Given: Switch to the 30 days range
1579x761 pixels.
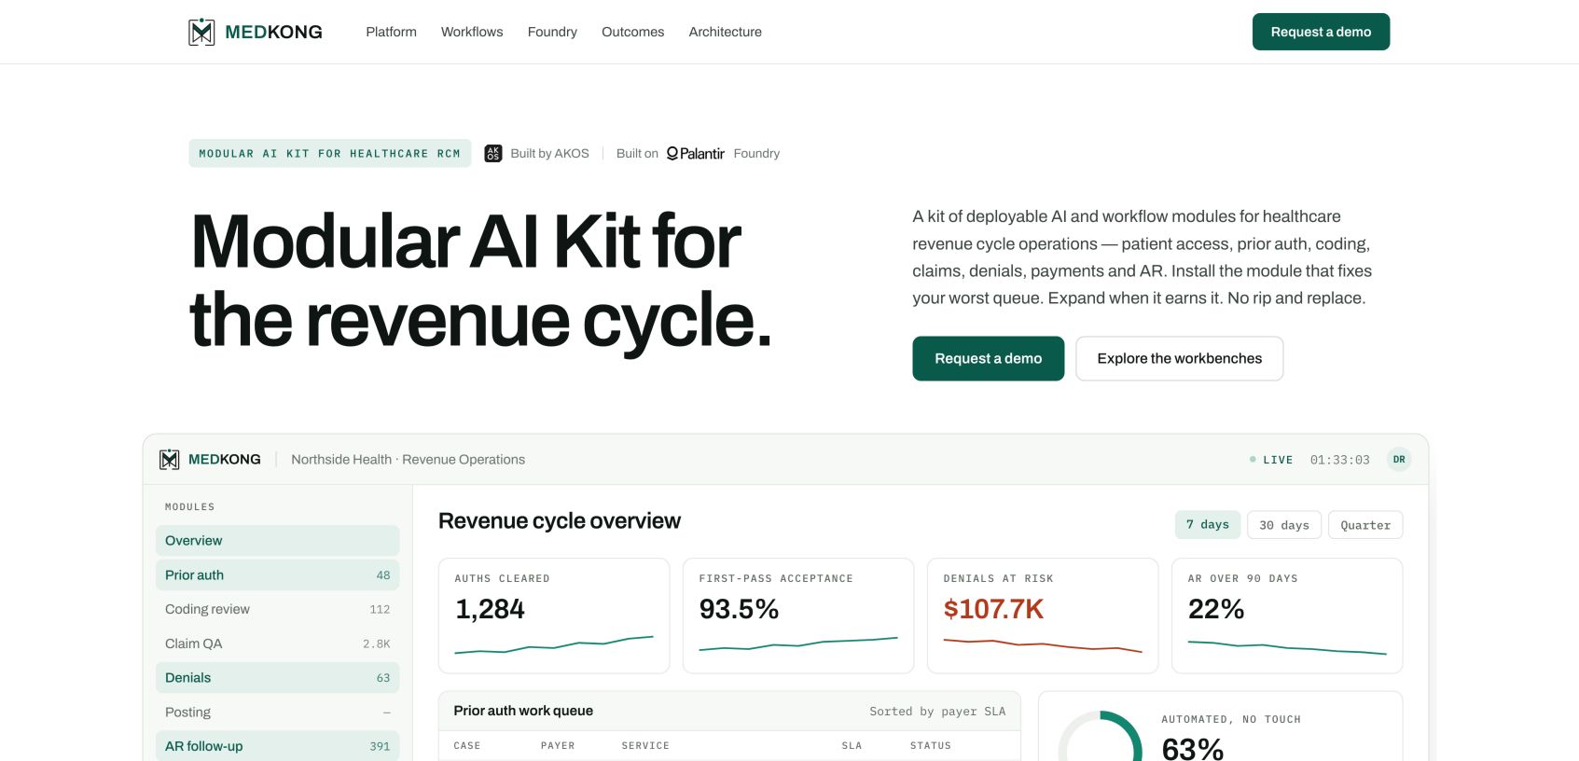Looking at the screenshot, I should 1284,525.
